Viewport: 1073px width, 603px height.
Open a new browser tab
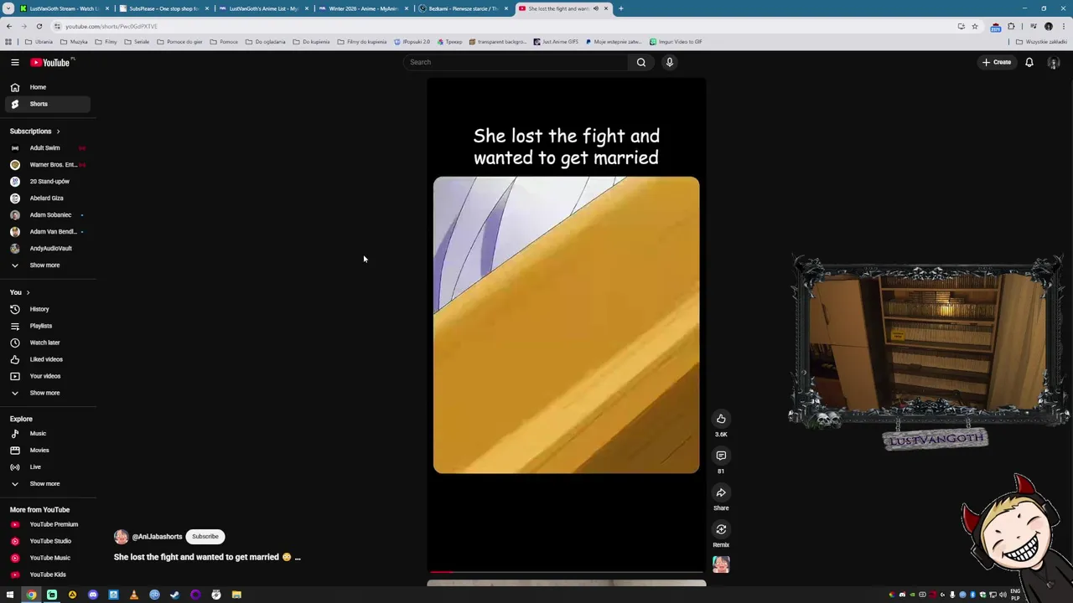[x=620, y=8]
